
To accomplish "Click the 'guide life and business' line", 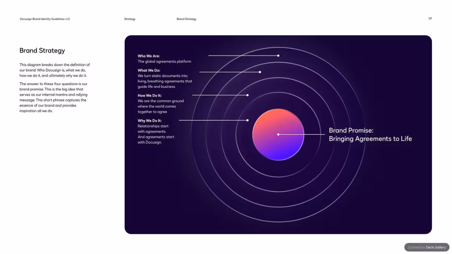I will 156,87.
